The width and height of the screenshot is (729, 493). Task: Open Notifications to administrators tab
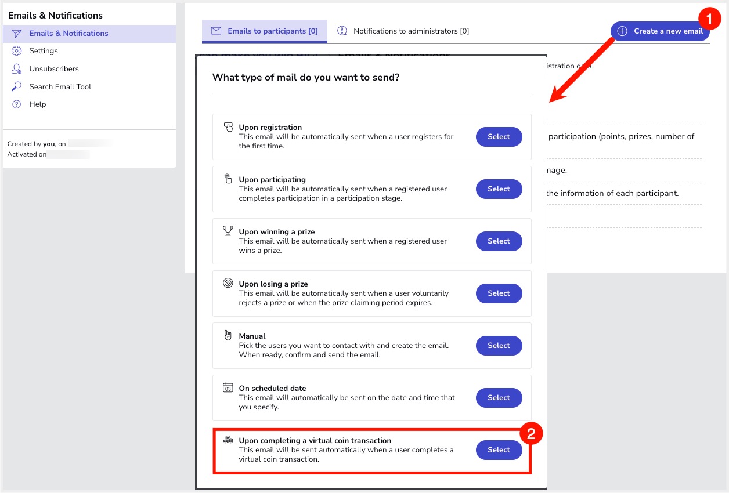410,31
